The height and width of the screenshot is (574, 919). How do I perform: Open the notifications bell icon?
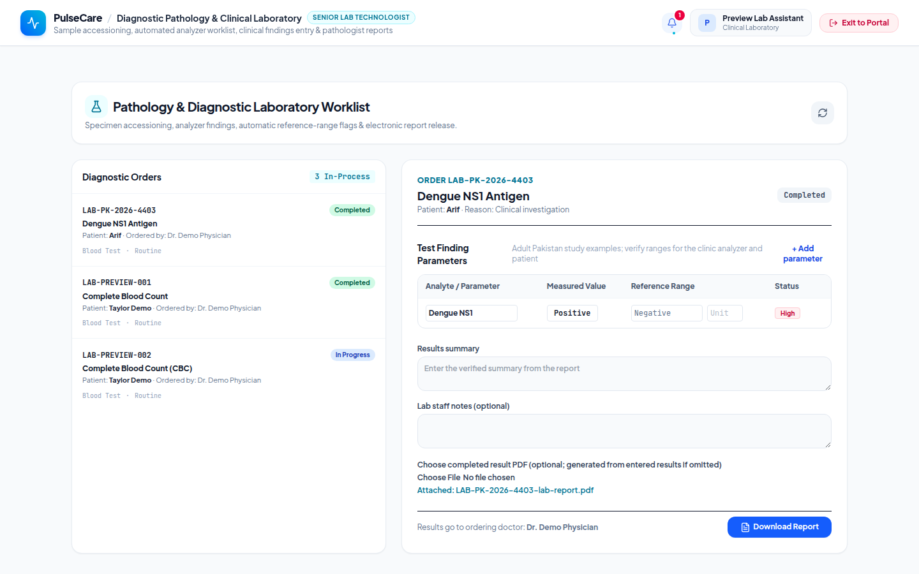[x=672, y=23]
